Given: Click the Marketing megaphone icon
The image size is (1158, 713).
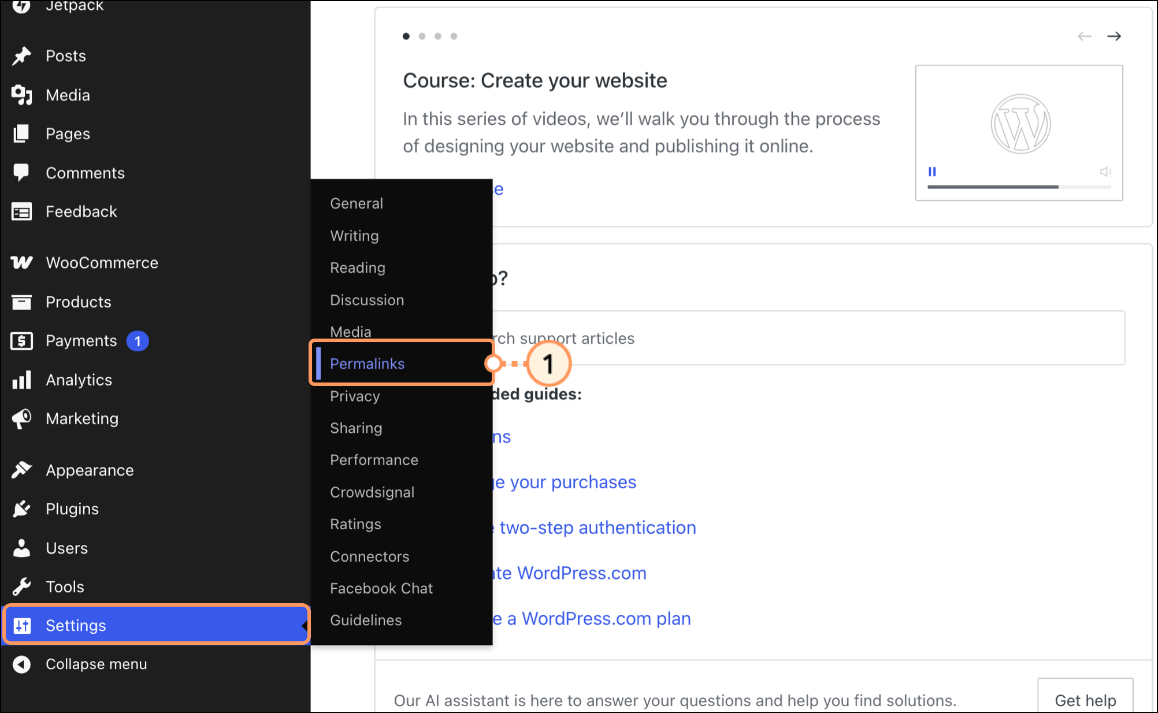Looking at the screenshot, I should pyautogui.click(x=21, y=419).
